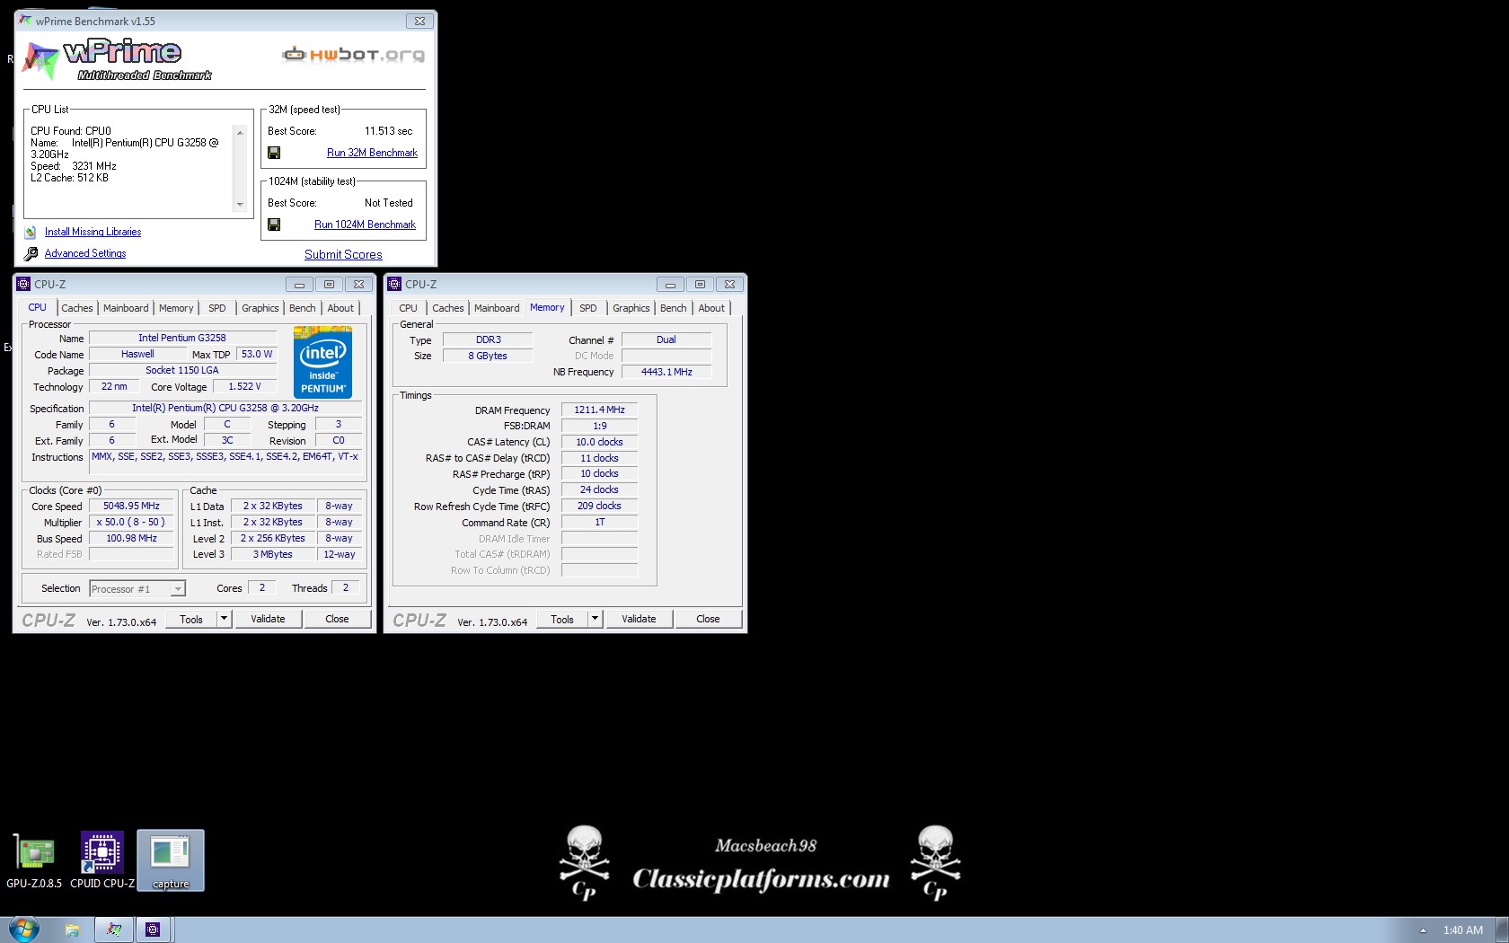Click Tools button in left CPU-Z
Screen dimensions: 1509x943
191,619
